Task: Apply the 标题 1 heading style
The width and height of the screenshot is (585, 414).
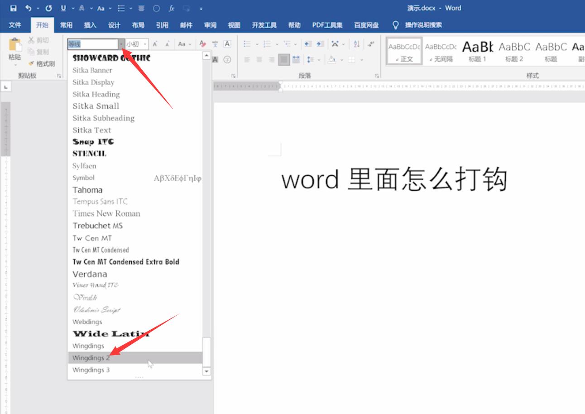Action: tap(477, 51)
